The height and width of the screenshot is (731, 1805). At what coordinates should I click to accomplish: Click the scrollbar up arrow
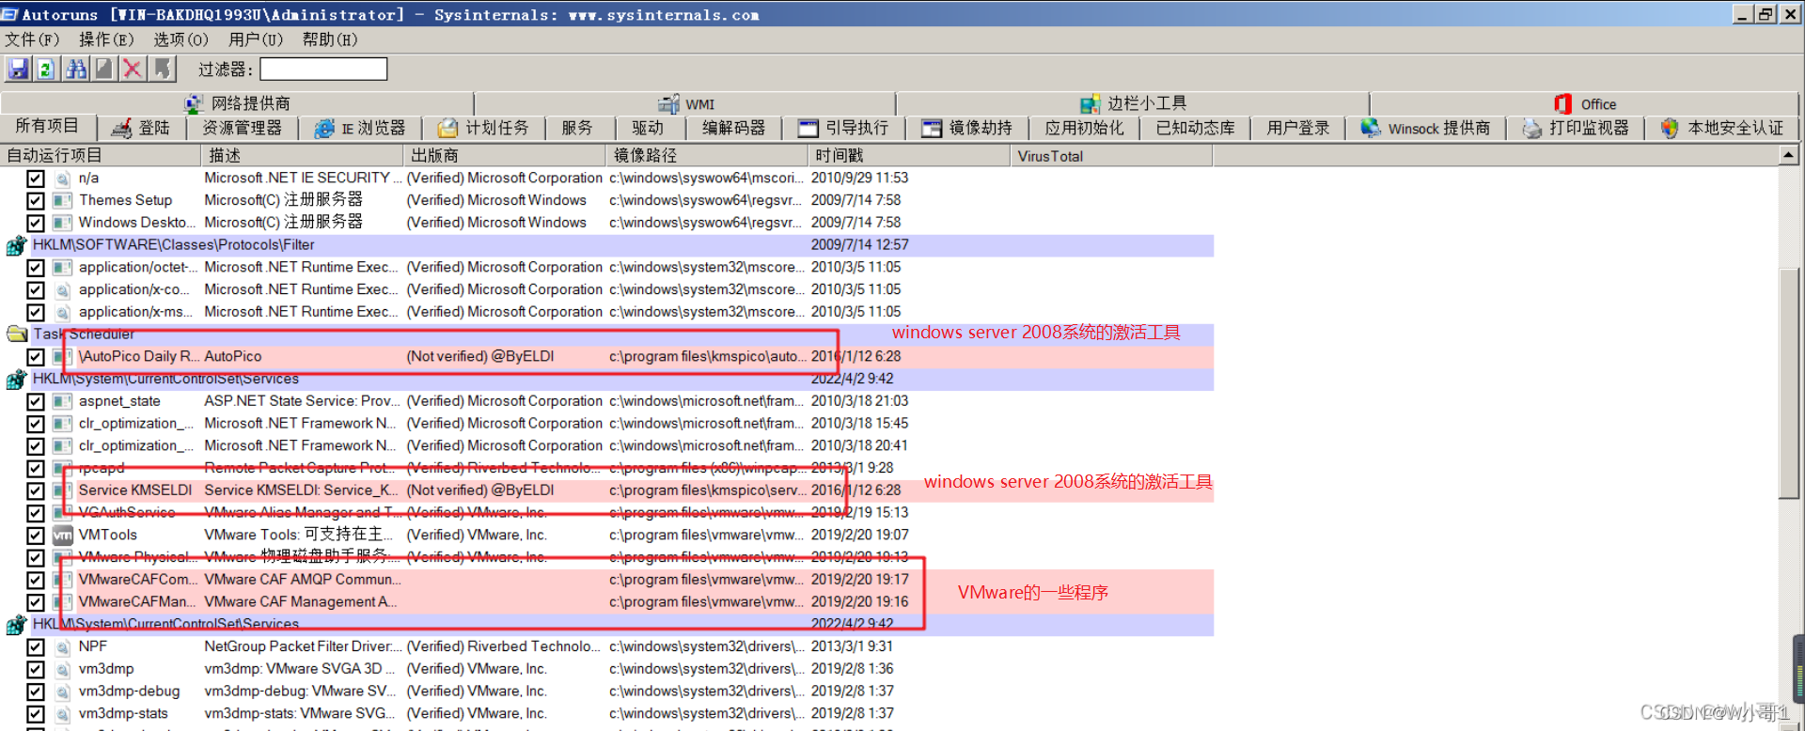click(1789, 155)
